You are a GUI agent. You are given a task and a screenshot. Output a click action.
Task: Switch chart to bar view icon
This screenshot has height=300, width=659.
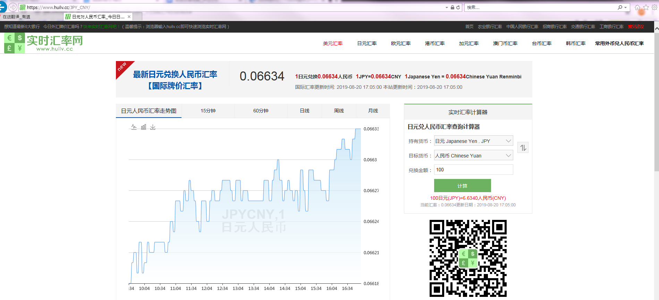(x=143, y=127)
